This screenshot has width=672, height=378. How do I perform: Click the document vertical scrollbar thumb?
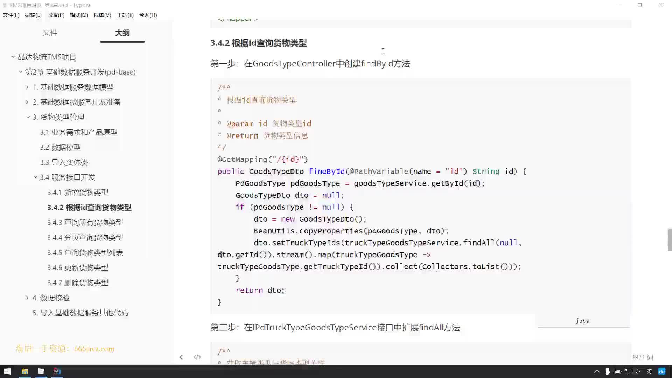point(670,239)
